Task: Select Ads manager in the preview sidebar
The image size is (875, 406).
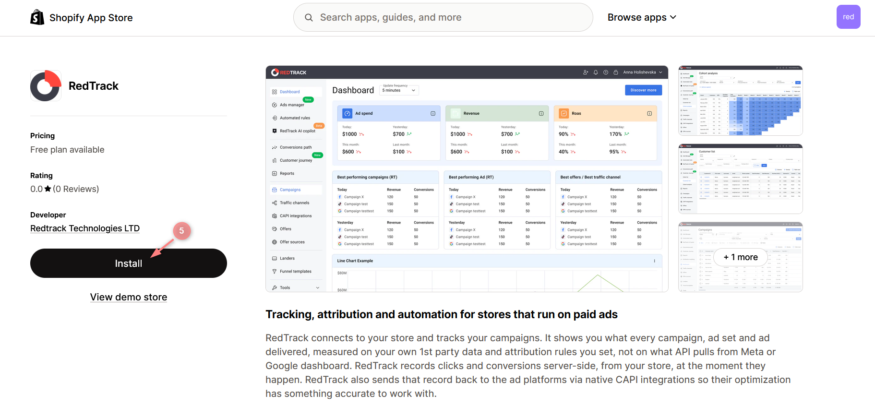Action: coord(292,105)
